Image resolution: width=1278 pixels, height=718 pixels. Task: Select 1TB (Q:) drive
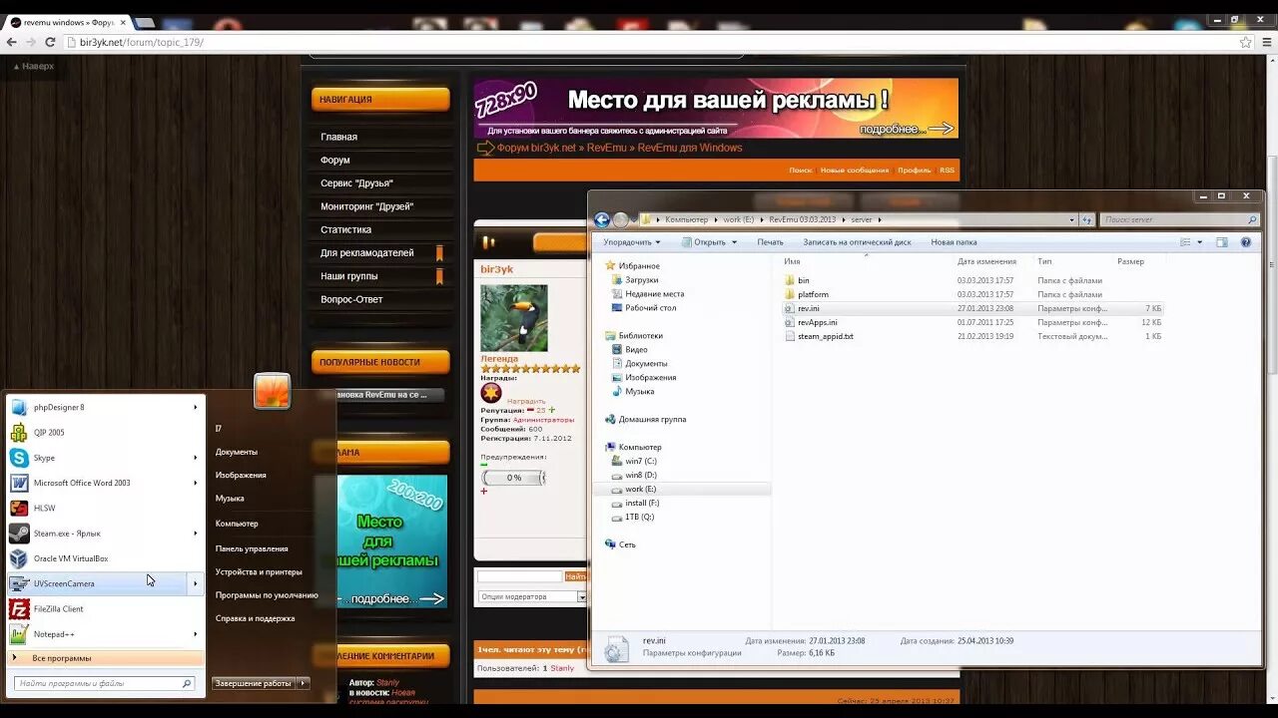(640, 518)
